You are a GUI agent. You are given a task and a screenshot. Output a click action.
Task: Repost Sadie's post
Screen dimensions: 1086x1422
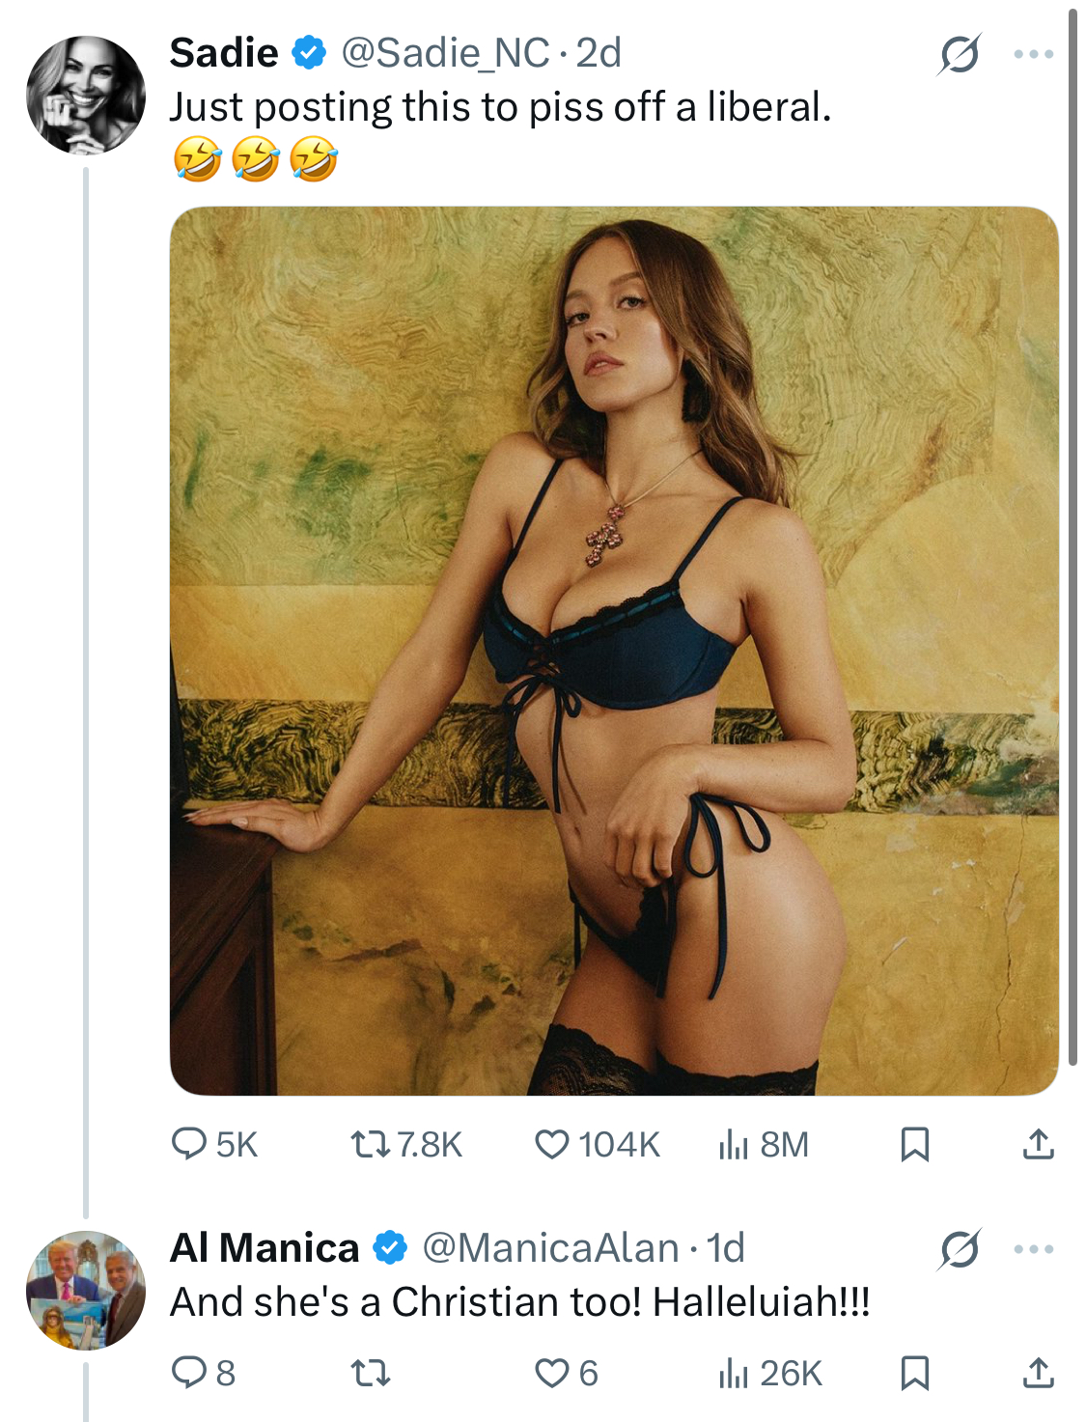(x=370, y=1144)
